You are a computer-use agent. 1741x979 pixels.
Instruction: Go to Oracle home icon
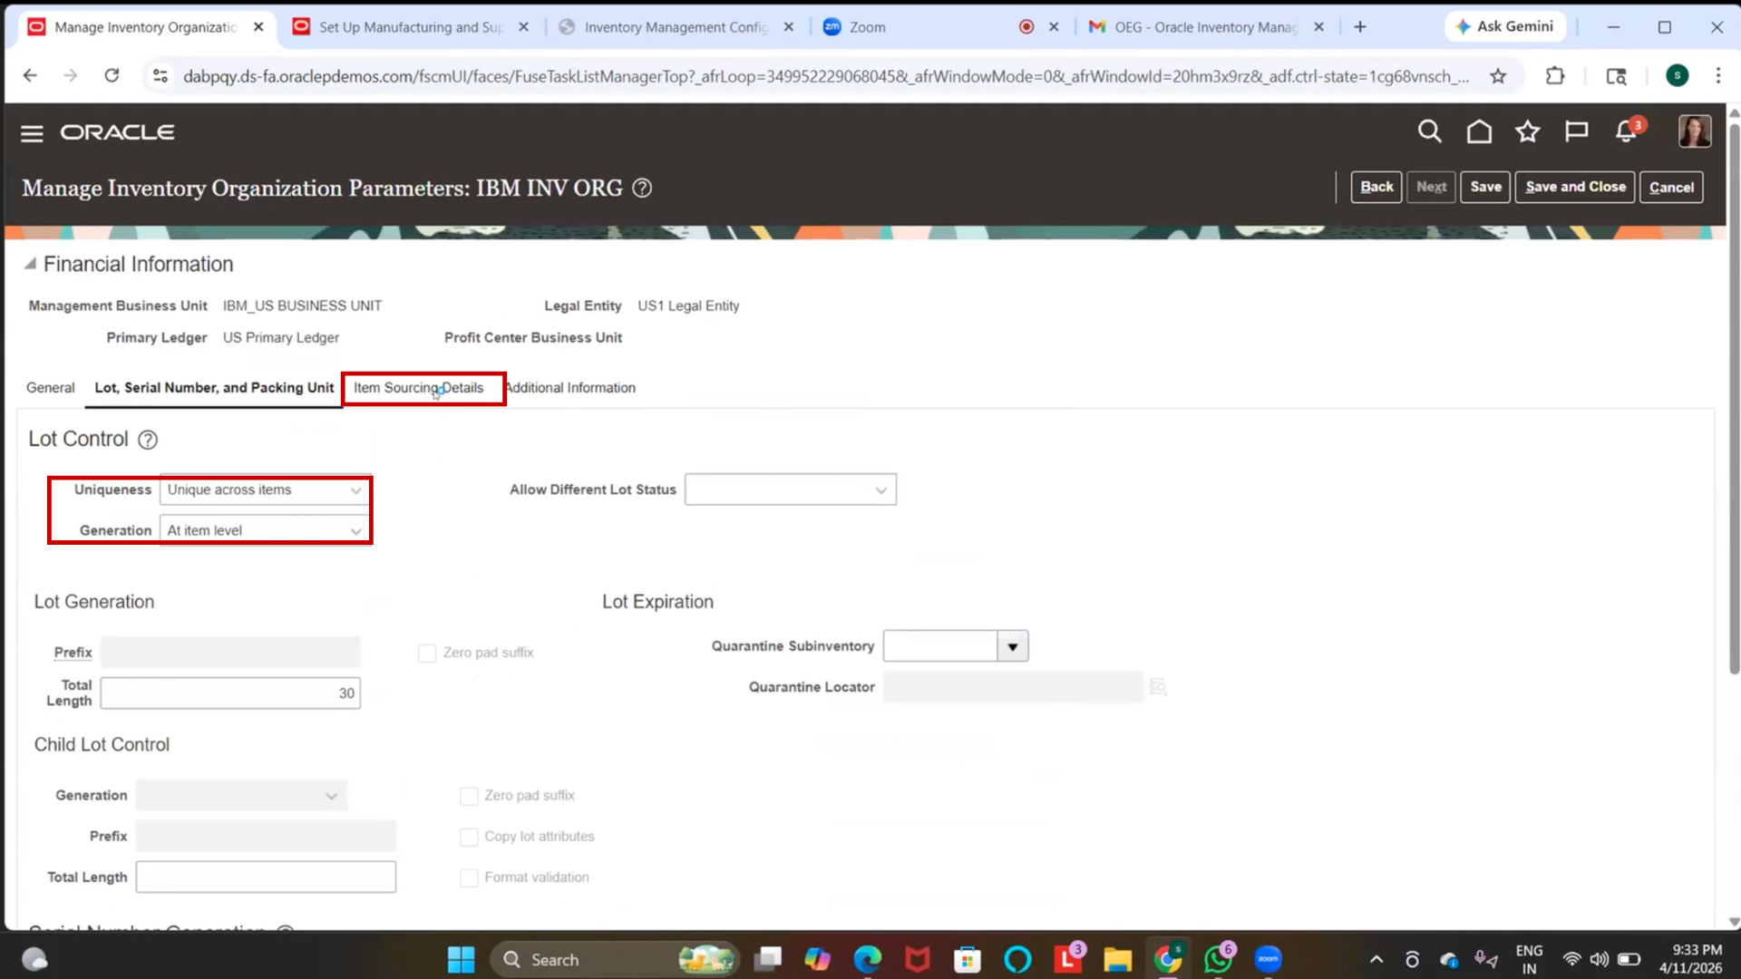(1479, 131)
